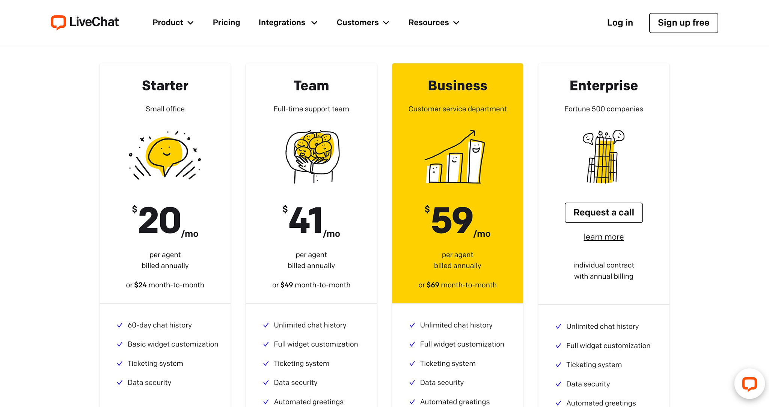Expand the Product dropdown menu

pos(173,23)
